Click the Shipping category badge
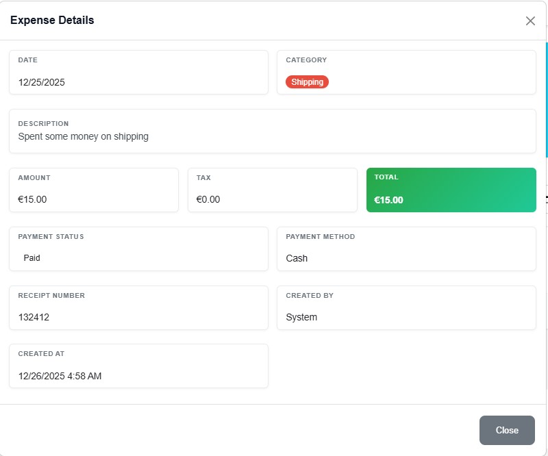Image resolution: width=548 pixels, height=456 pixels. (x=306, y=81)
